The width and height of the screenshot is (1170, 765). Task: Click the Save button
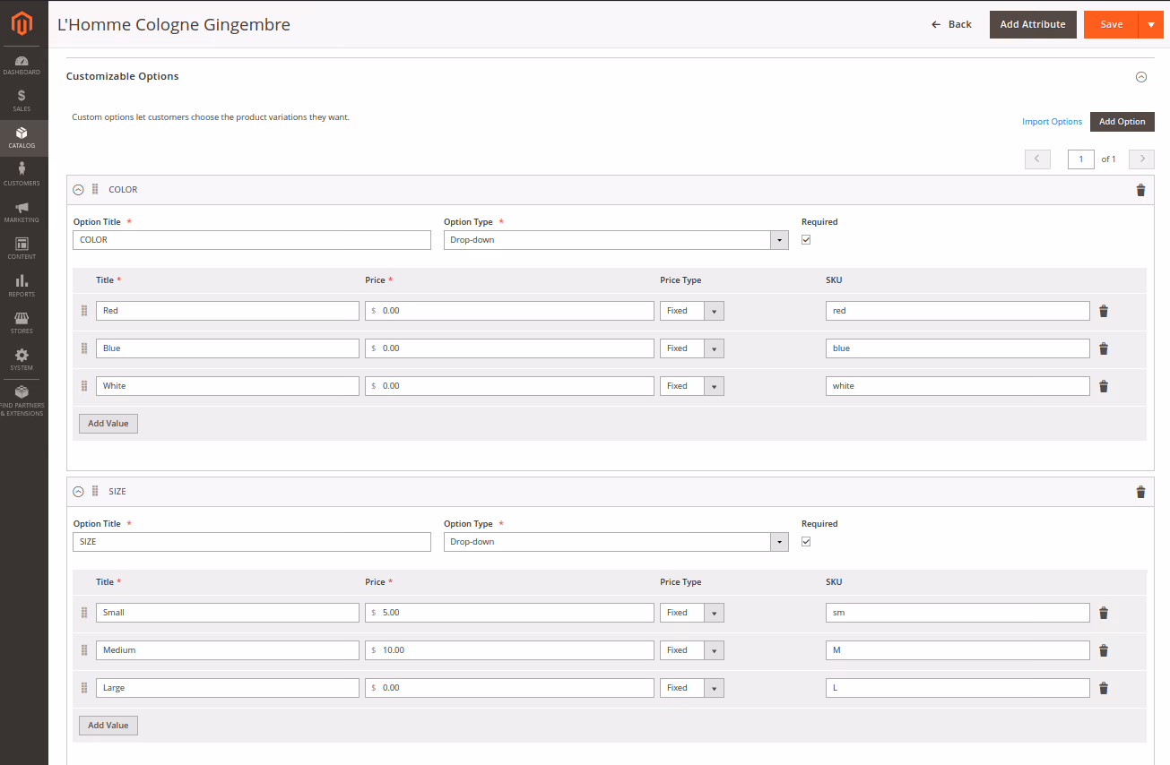(x=1112, y=24)
